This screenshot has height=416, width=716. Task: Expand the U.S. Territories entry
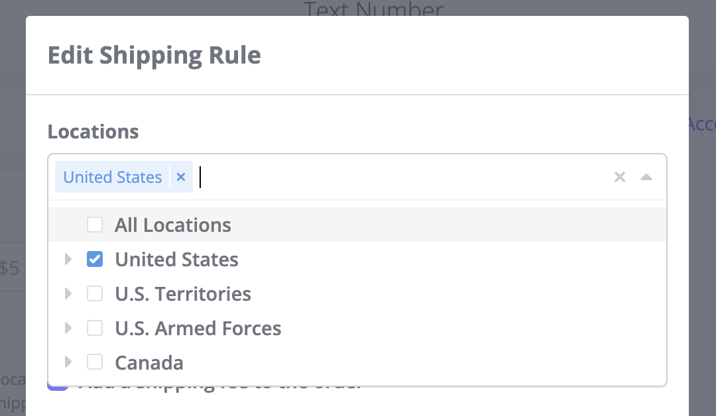(x=68, y=293)
